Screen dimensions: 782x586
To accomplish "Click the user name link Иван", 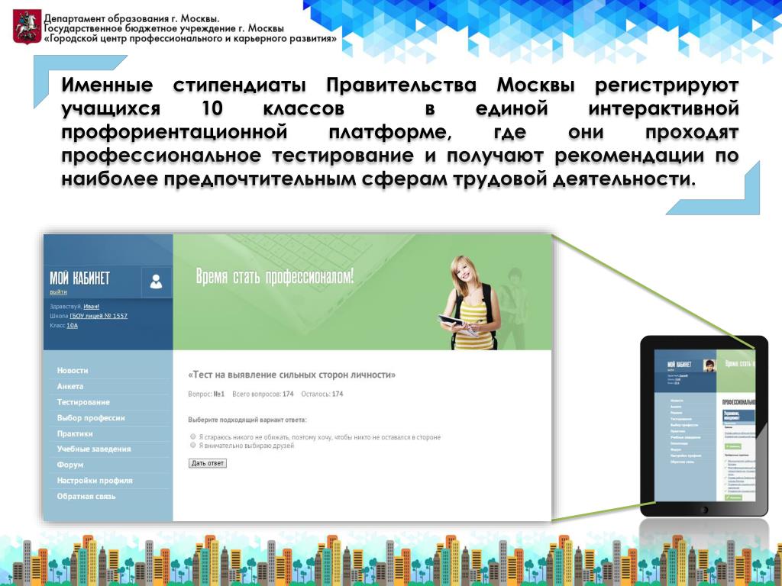I will click(x=92, y=307).
